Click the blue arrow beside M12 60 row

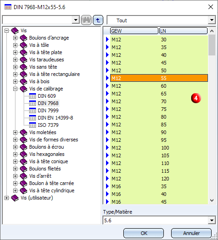(107, 86)
